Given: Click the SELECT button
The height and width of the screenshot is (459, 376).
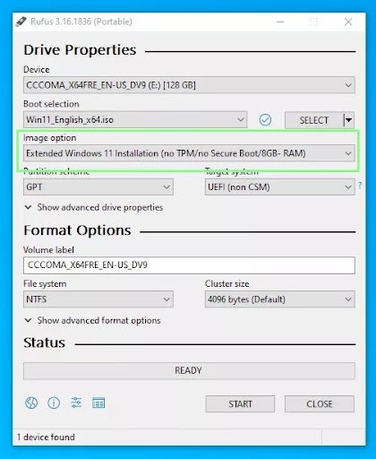Looking at the screenshot, I should [x=314, y=120].
